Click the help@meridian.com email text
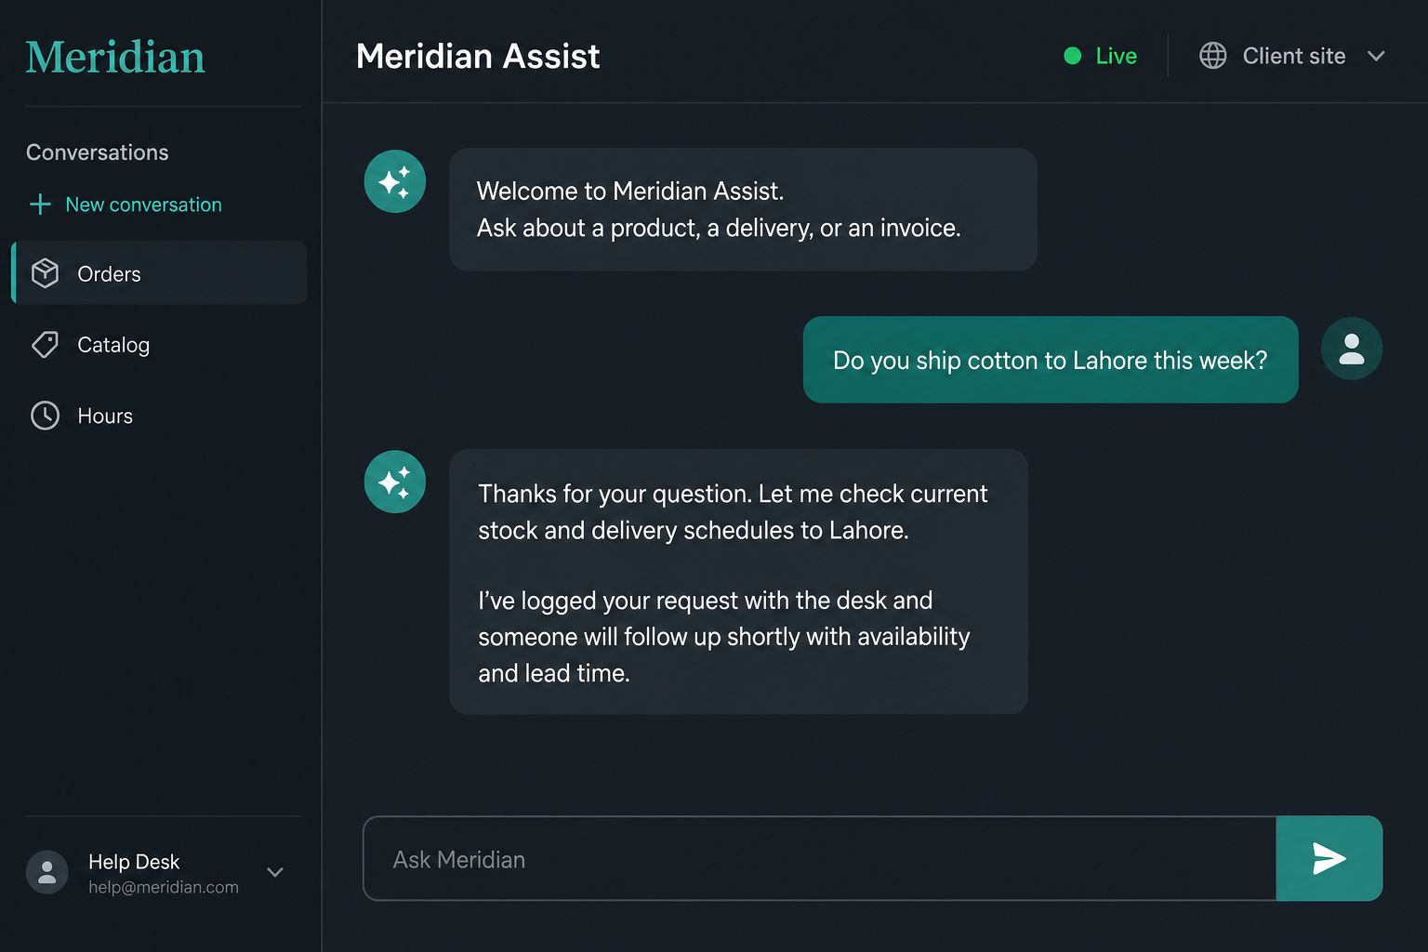 (164, 887)
